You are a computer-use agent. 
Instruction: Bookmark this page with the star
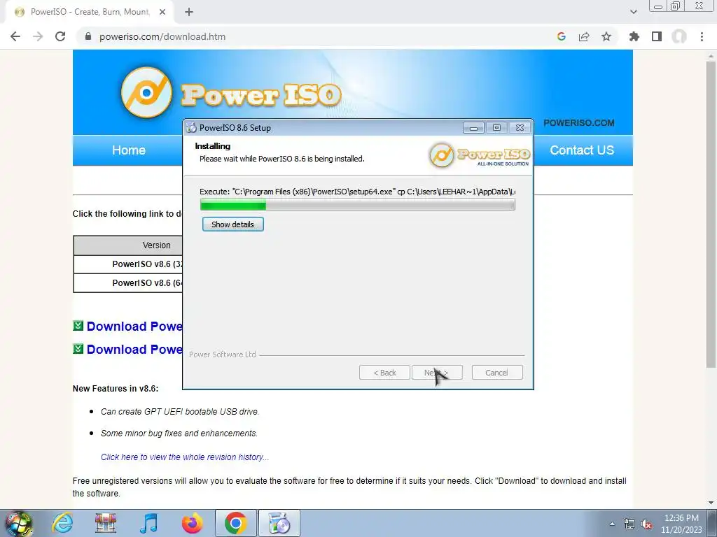coord(606,36)
